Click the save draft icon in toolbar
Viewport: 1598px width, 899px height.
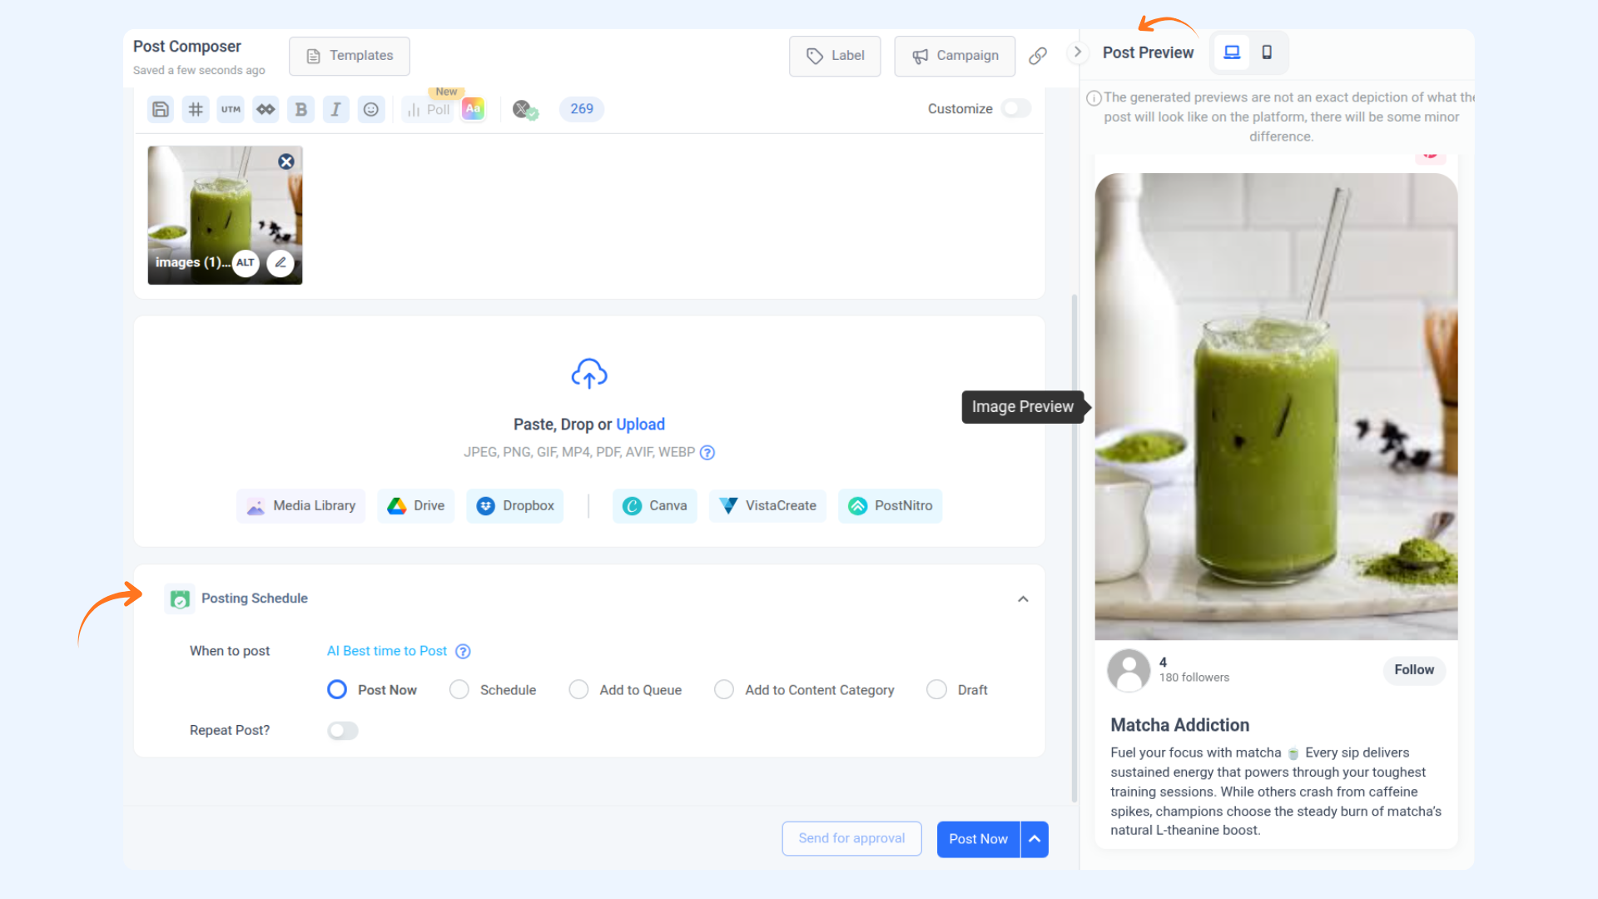point(161,109)
